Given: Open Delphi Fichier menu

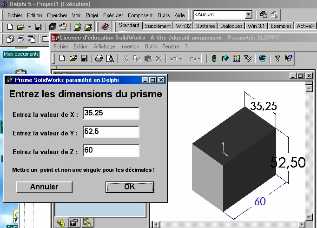Looking at the screenshot, I should (x=15, y=15).
